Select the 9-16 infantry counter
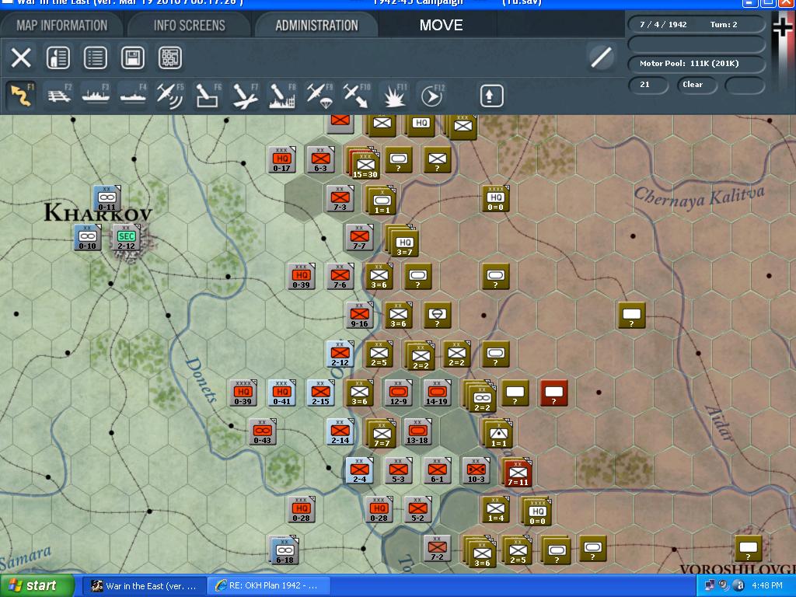The image size is (796, 597). click(359, 316)
